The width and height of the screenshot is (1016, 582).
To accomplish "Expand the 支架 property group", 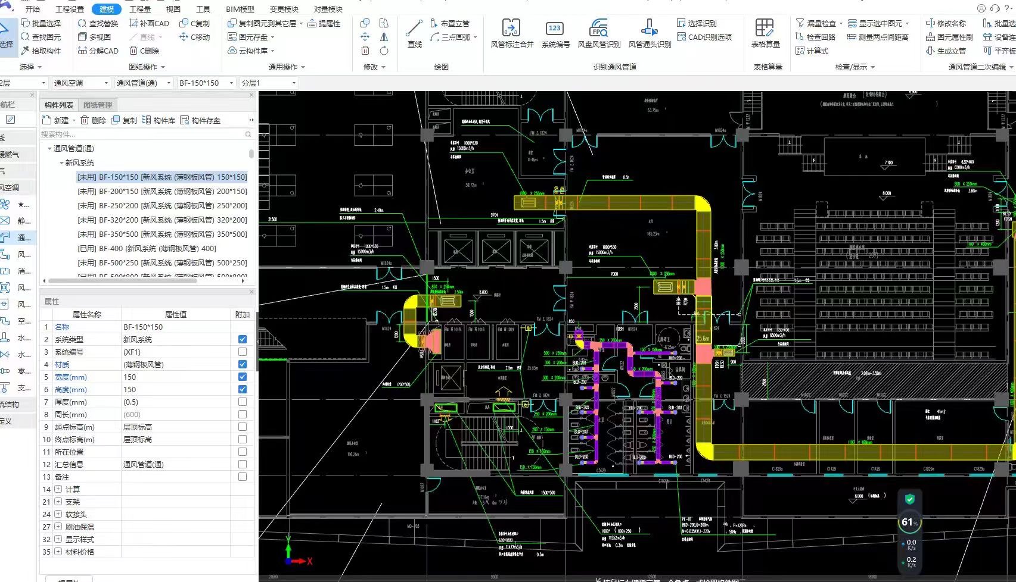I will pyautogui.click(x=58, y=502).
